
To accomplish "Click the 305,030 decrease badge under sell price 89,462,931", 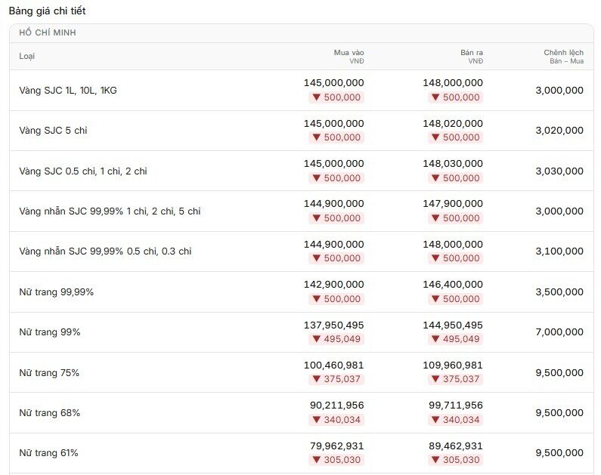I will tap(455, 460).
